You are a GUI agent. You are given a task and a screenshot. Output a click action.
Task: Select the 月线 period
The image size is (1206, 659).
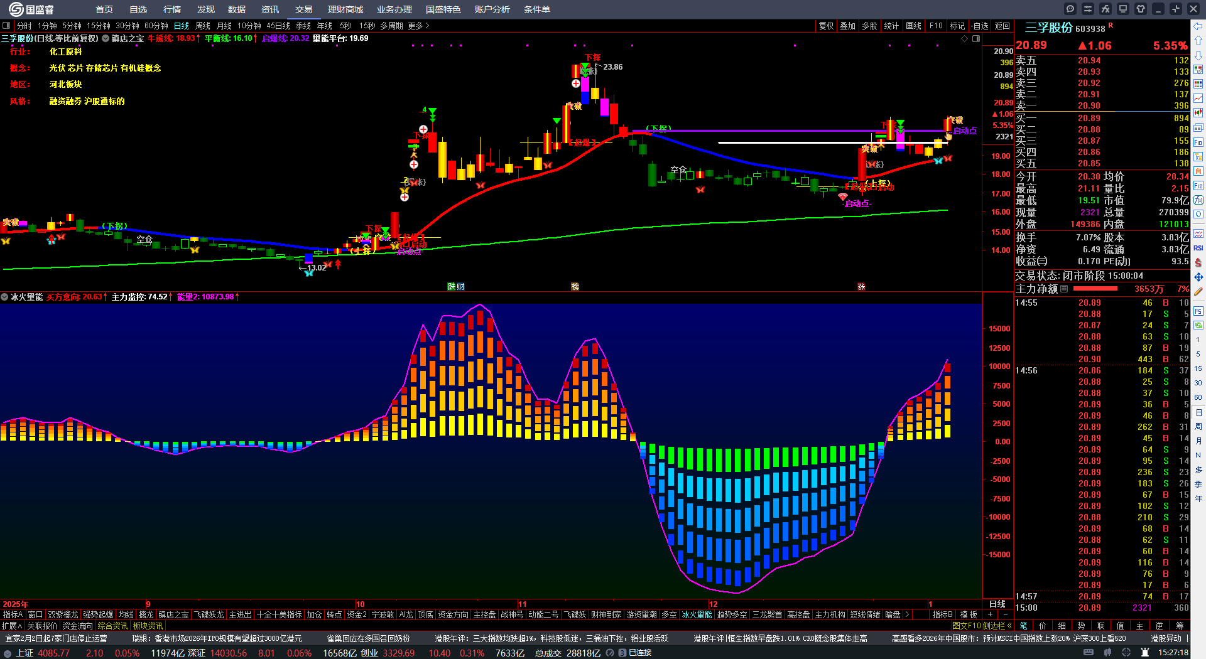[x=224, y=26]
